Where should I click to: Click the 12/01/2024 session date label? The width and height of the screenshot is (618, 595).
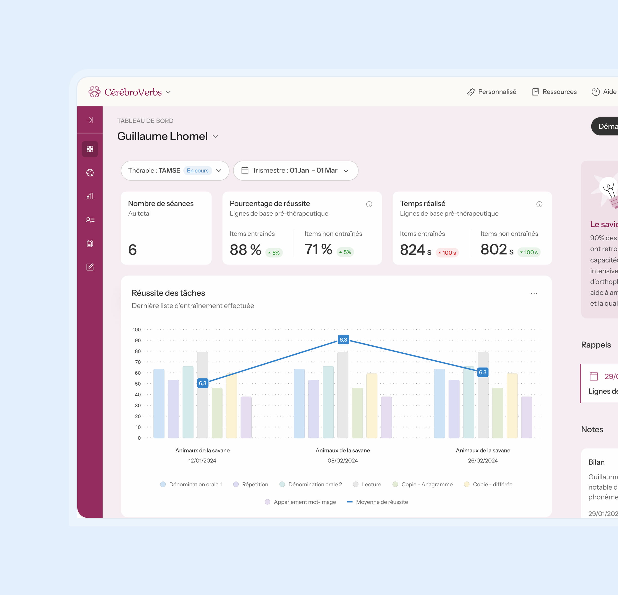202,460
